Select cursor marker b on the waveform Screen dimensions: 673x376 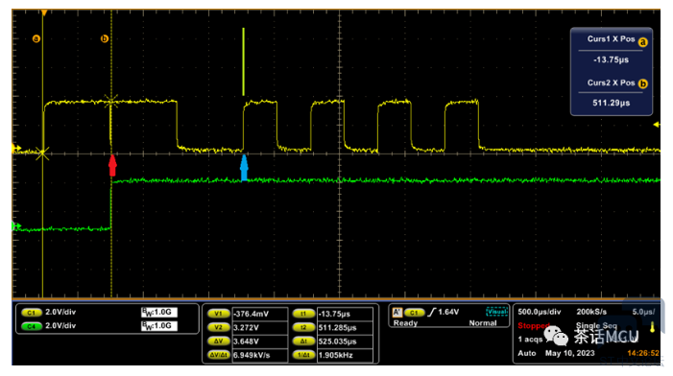pyautogui.click(x=105, y=39)
